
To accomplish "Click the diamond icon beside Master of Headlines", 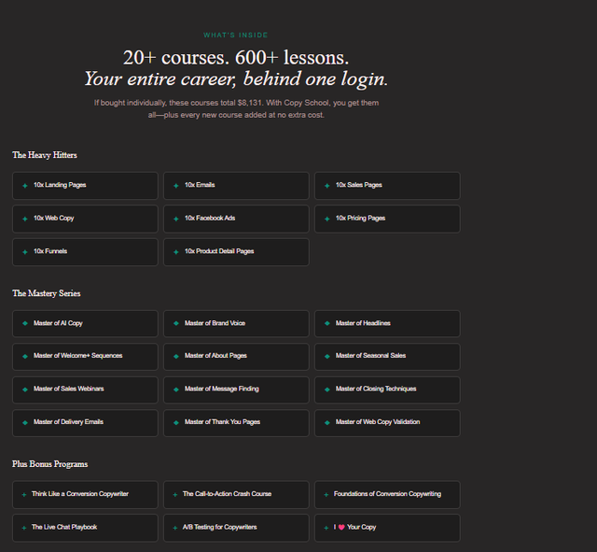I will pyautogui.click(x=327, y=323).
